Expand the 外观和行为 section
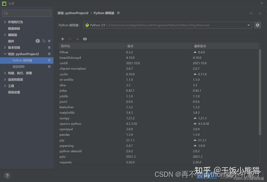Viewport: 267px width, 182px height. click(5, 22)
